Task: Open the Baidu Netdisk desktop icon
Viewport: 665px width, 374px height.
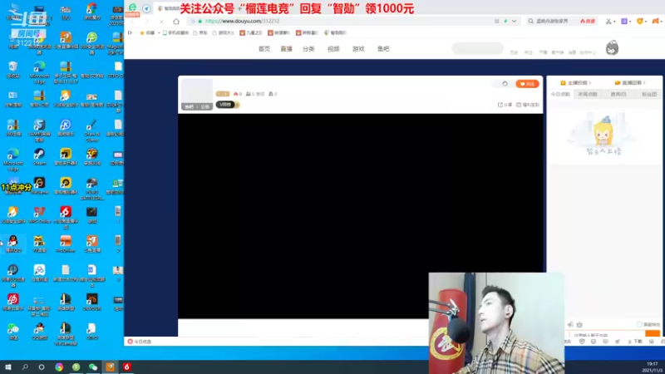Action: click(x=39, y=273)
